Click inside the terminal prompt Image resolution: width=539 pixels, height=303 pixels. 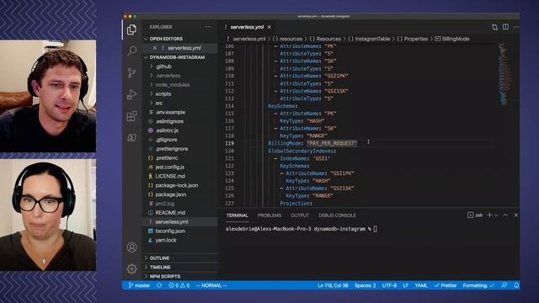[x=375, y=229]
